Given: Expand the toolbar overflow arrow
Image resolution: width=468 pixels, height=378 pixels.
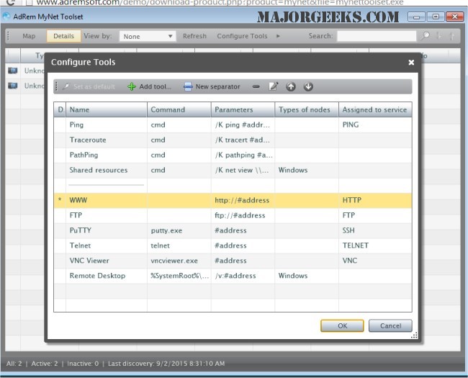Looking at the screenshot, I should tap(278, 36).
